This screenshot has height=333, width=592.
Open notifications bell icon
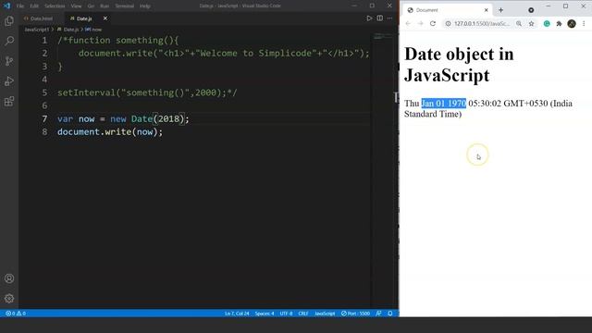click(x=390, y=314)
